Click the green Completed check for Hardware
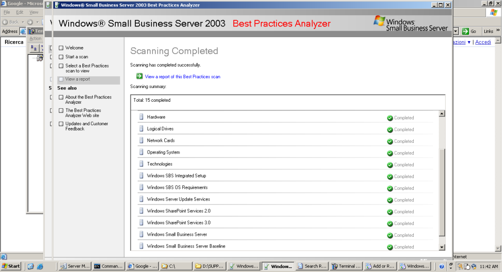The height and width of the screenshot is (272, 502). coord(390,118)
